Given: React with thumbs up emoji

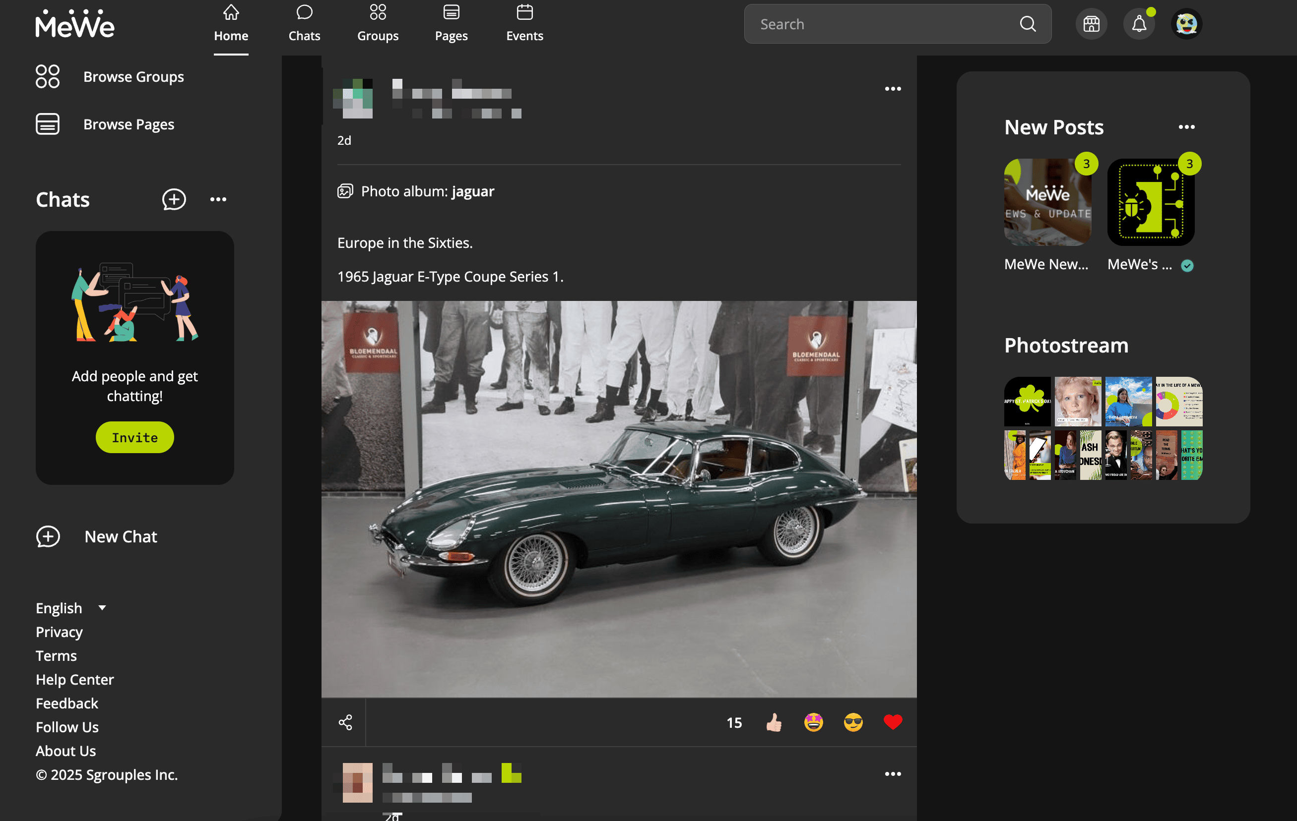Looking at the screenshot, I should [x=774, y=722].
